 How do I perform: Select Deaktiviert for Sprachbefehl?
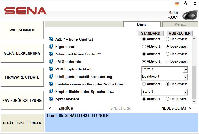point(167,99)
